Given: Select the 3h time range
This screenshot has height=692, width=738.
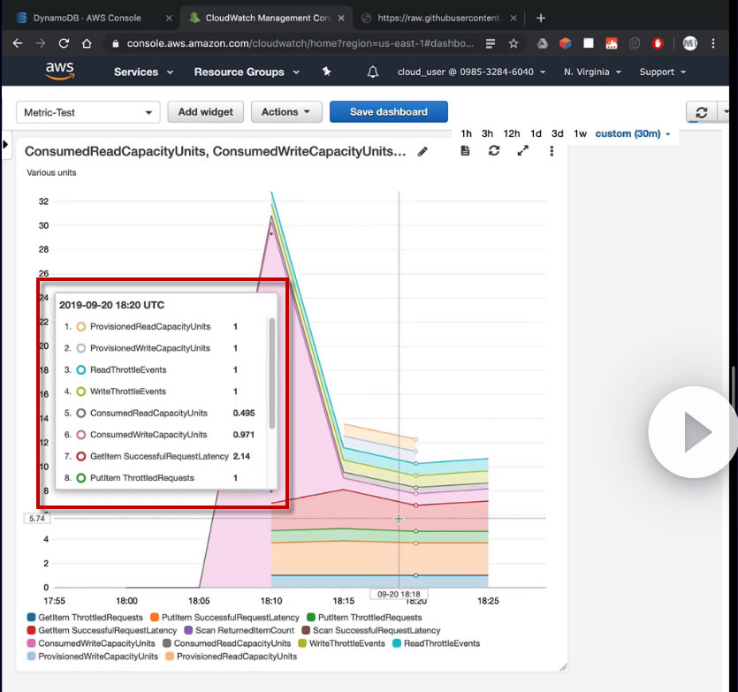Looking at the screenshot, I should click(x=487, y=133).
